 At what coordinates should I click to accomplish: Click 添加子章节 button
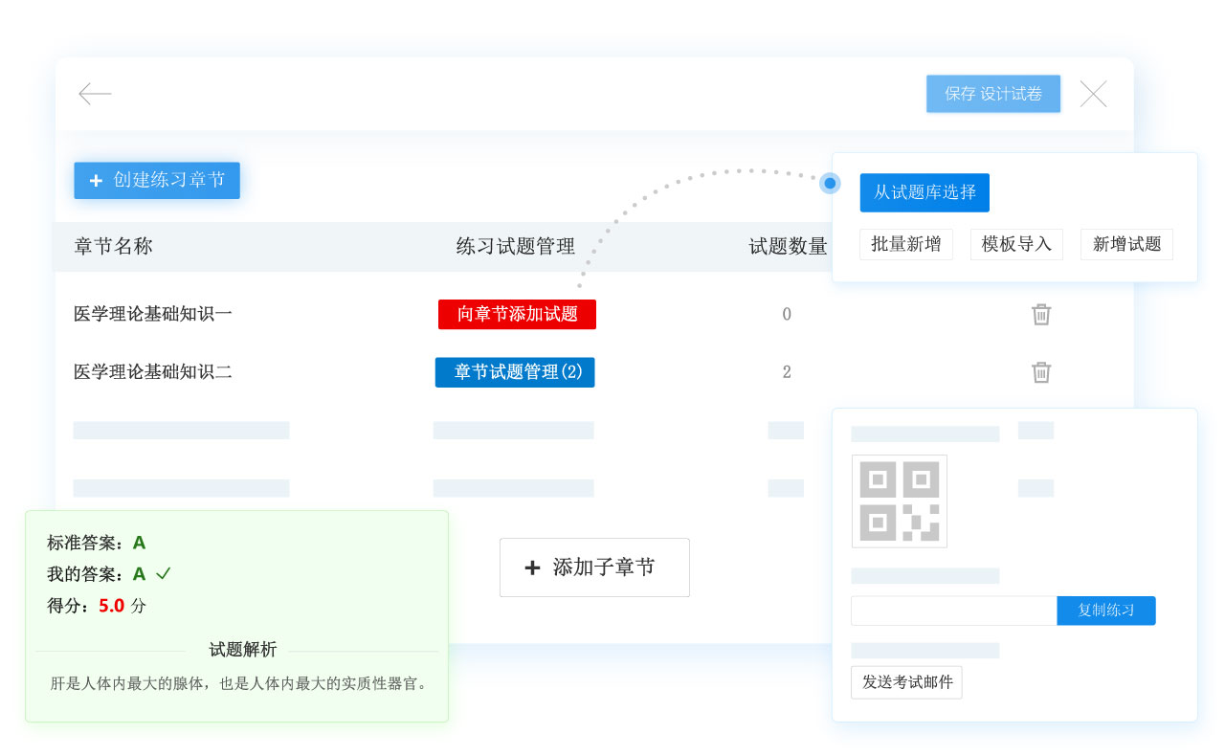tap(594, 567)
